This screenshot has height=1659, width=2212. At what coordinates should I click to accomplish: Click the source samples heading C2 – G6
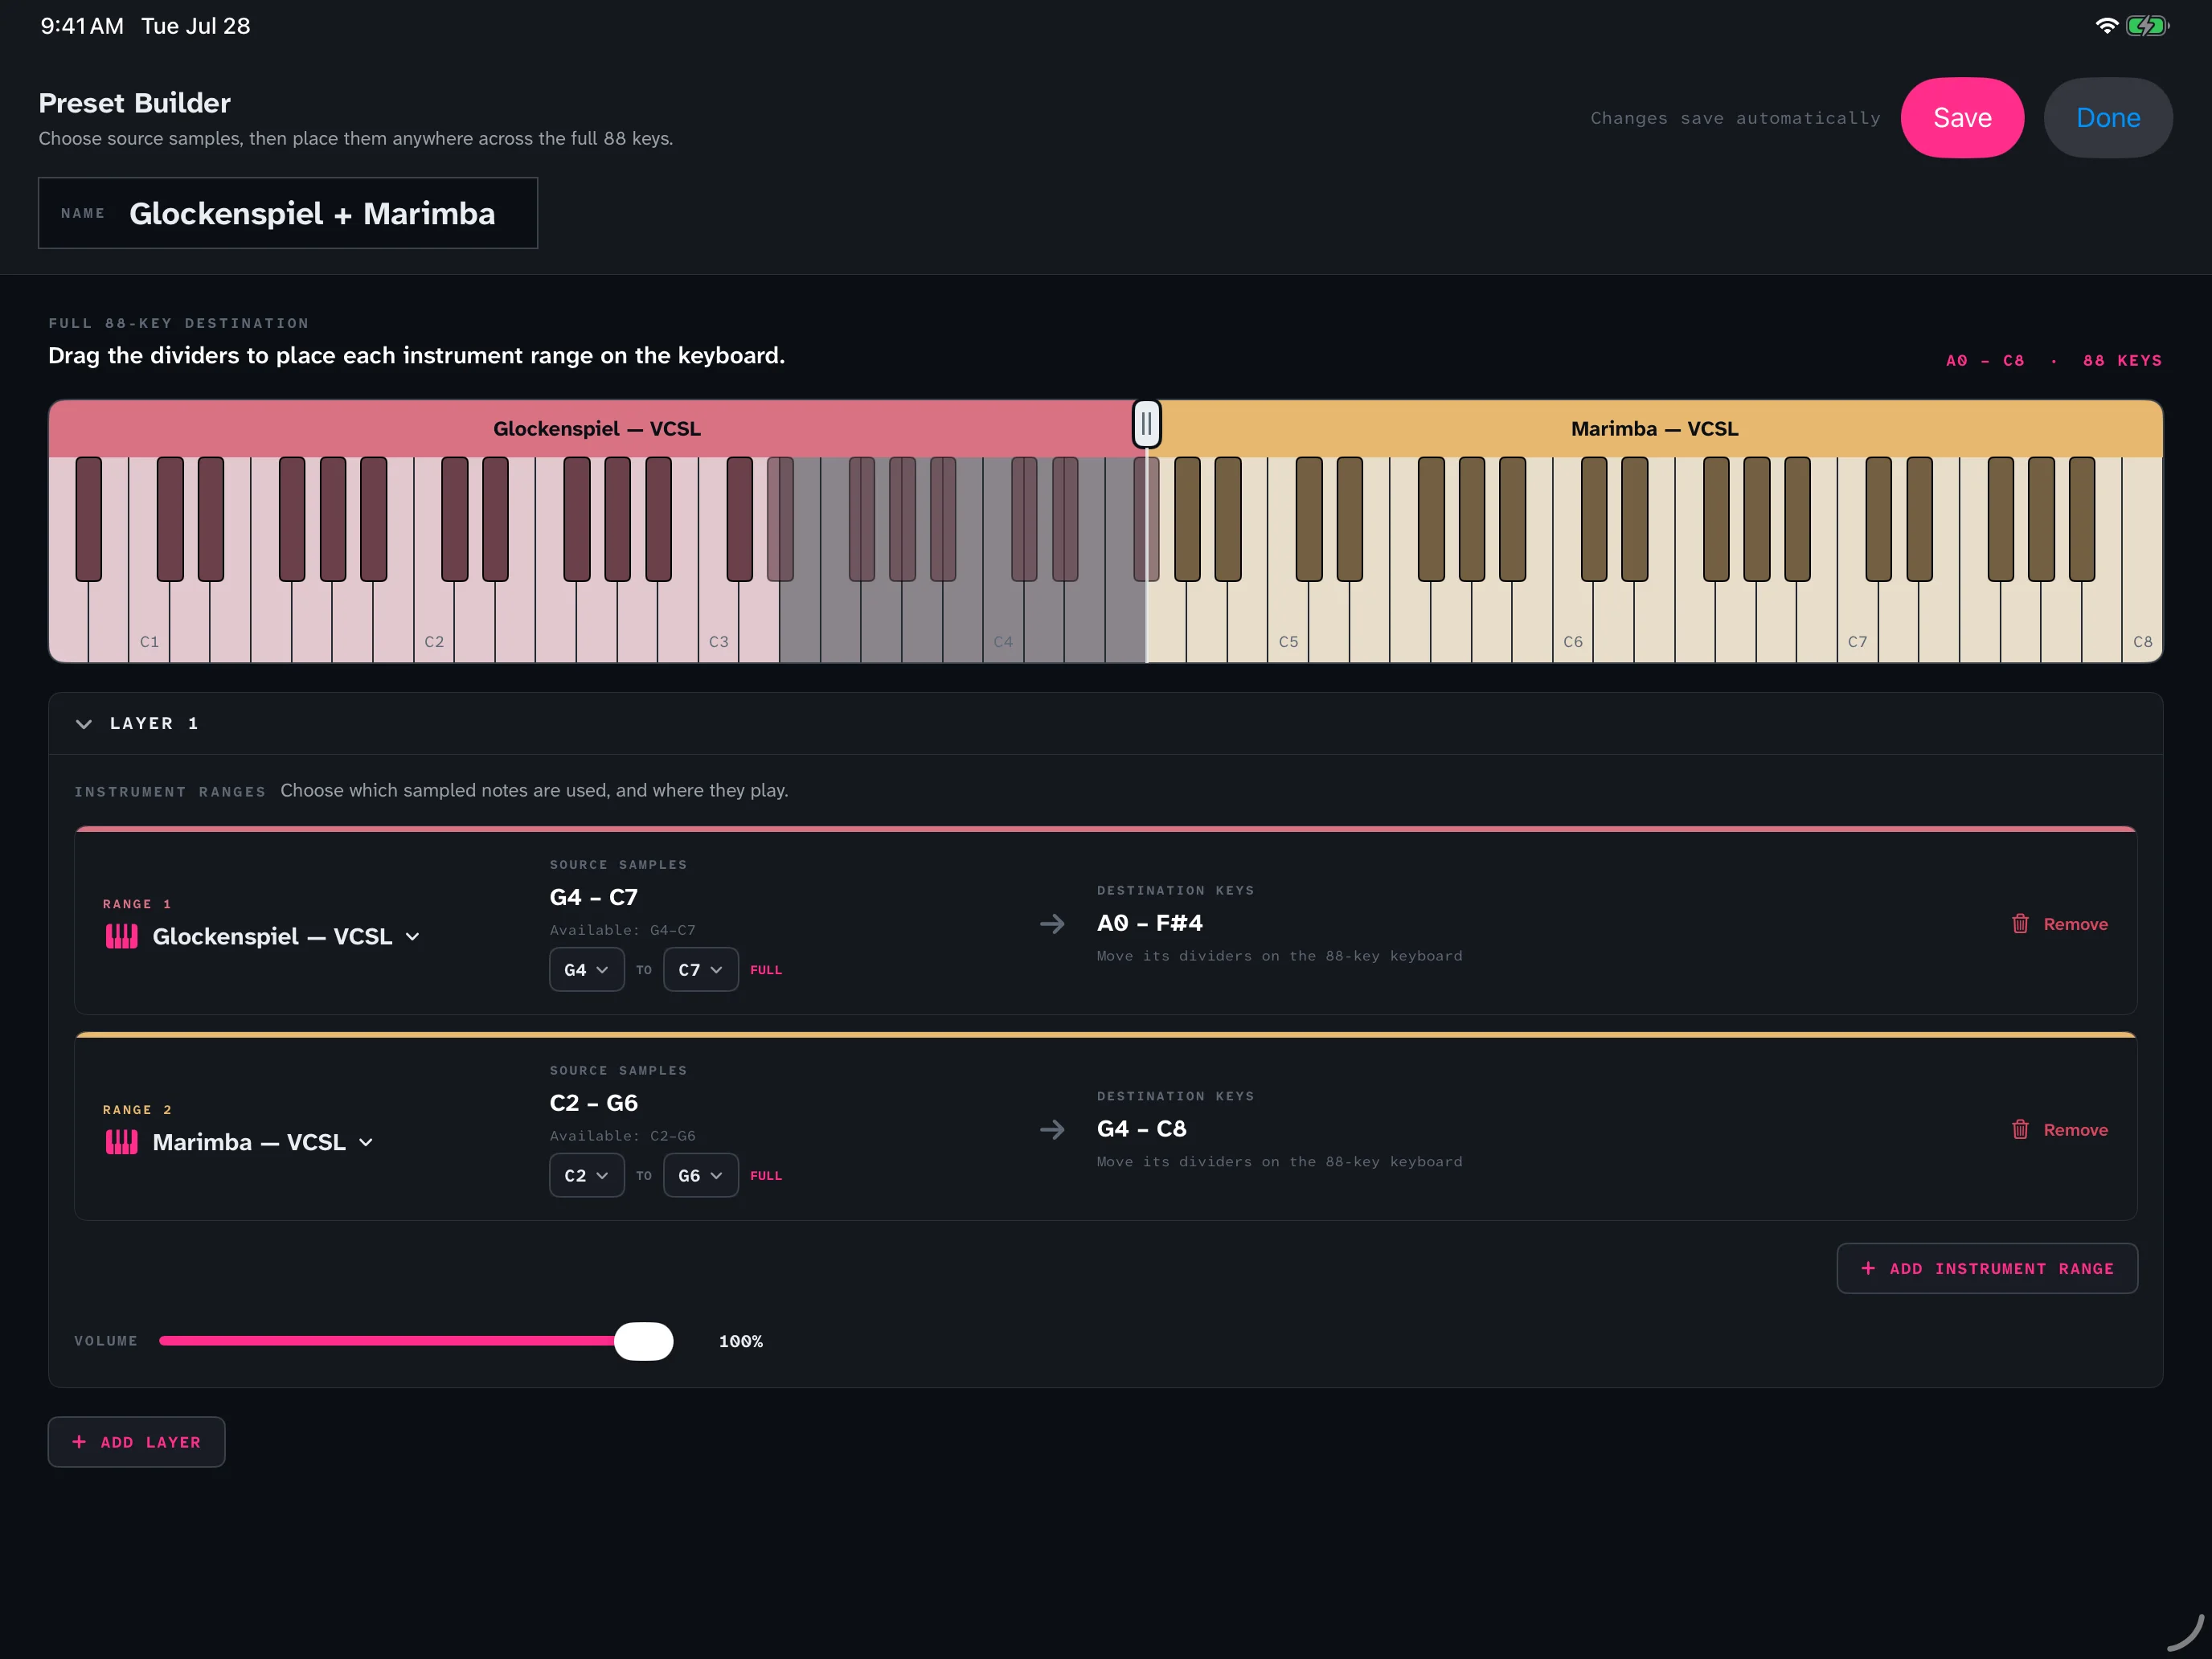pos(593,1103)
